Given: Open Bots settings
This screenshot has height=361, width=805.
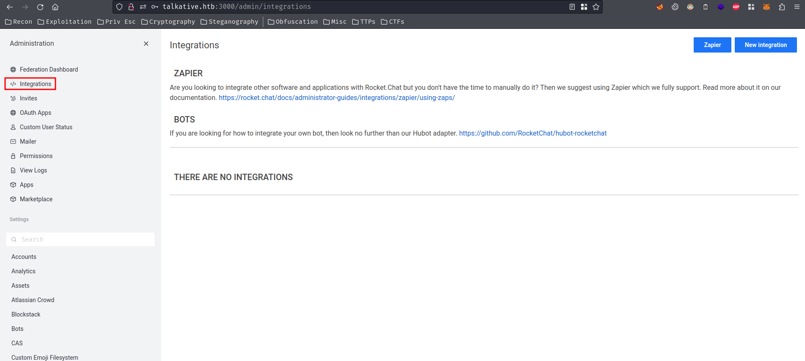Looking at the screenshot, I should [17, 329].
